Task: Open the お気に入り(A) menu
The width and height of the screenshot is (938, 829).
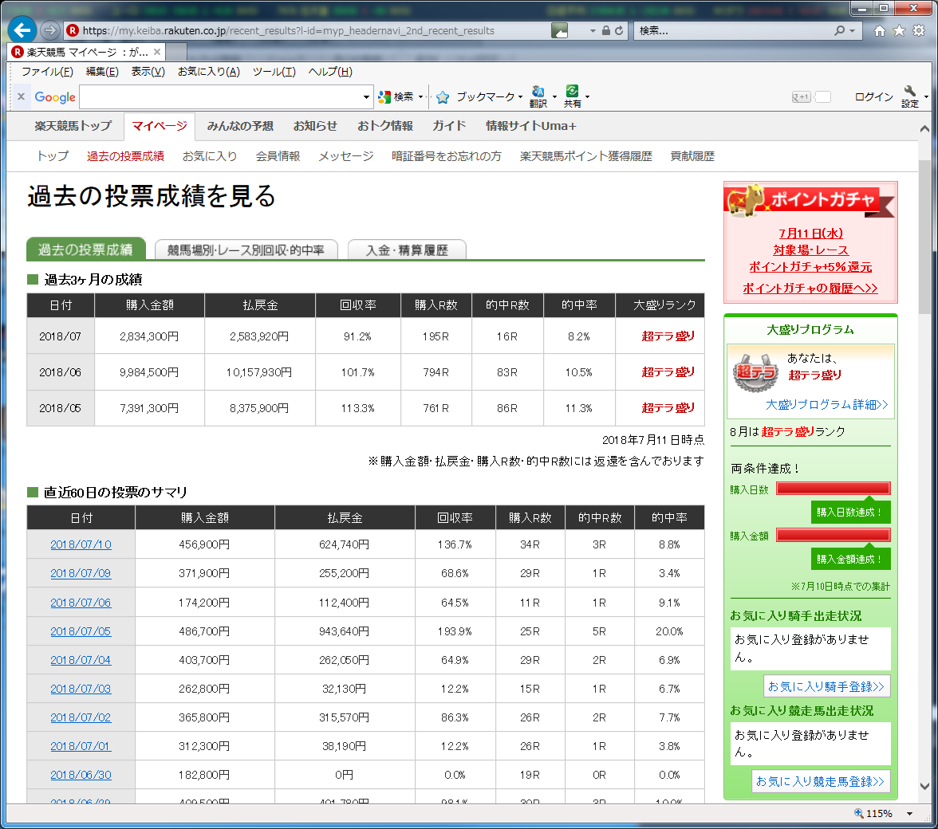Action: (209, 72)
